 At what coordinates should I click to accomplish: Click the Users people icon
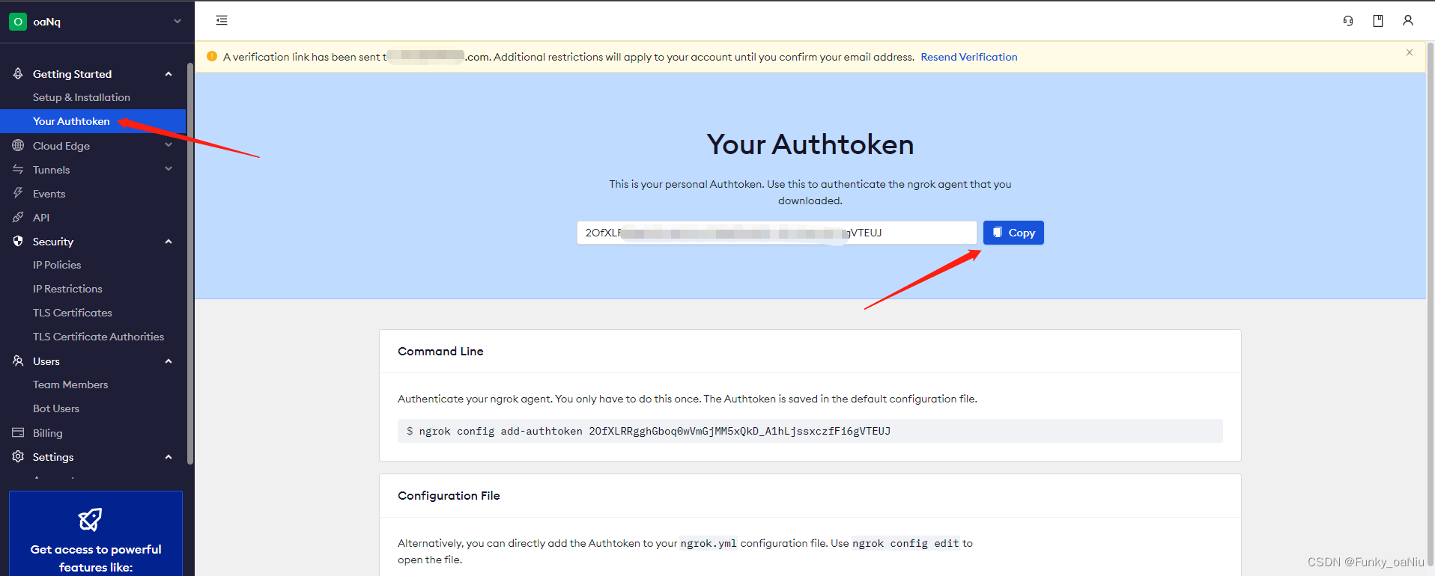18,361
